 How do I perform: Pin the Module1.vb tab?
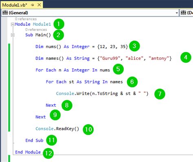click(33, 5)
